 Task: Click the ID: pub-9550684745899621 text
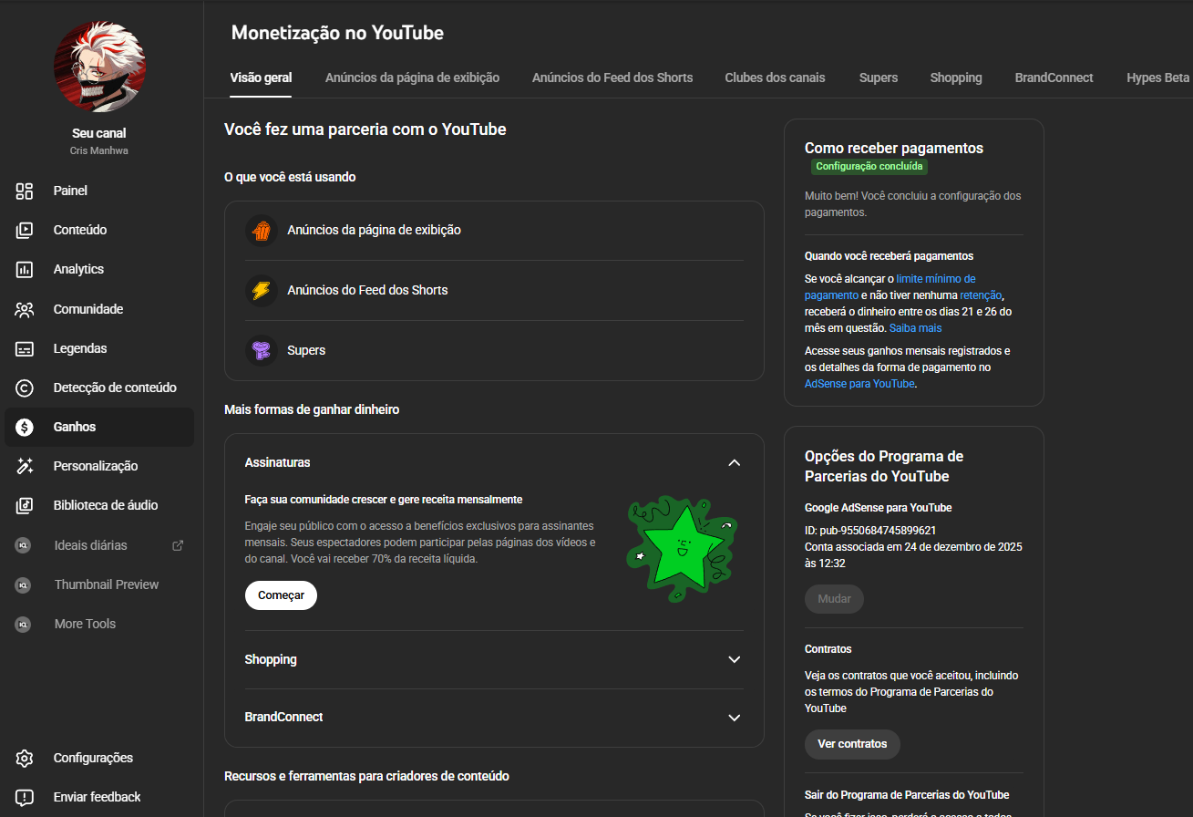tap(870, 530)
